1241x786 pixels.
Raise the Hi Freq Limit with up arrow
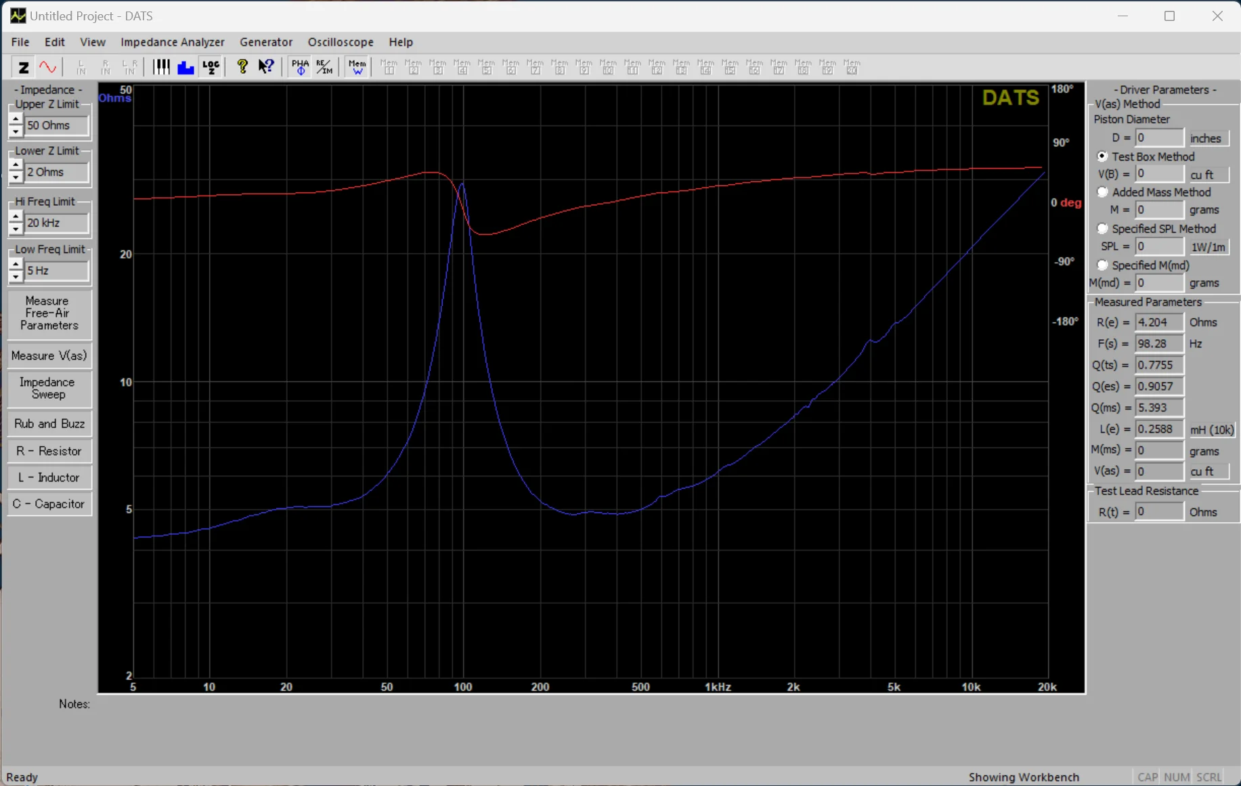(16, 217)
